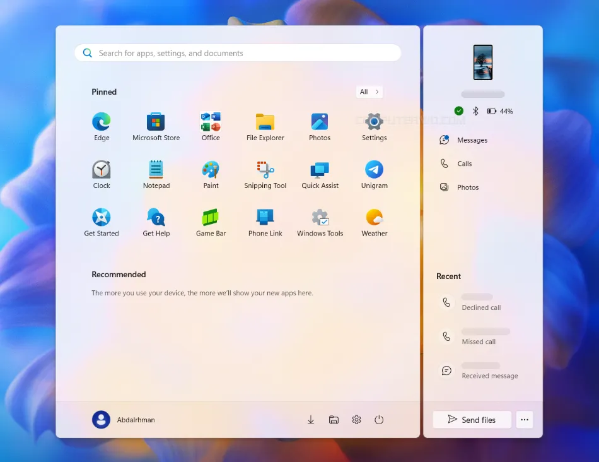The image size is (599, 462).
Task: Click the search magnifier icon
Action: click(88, 53)
